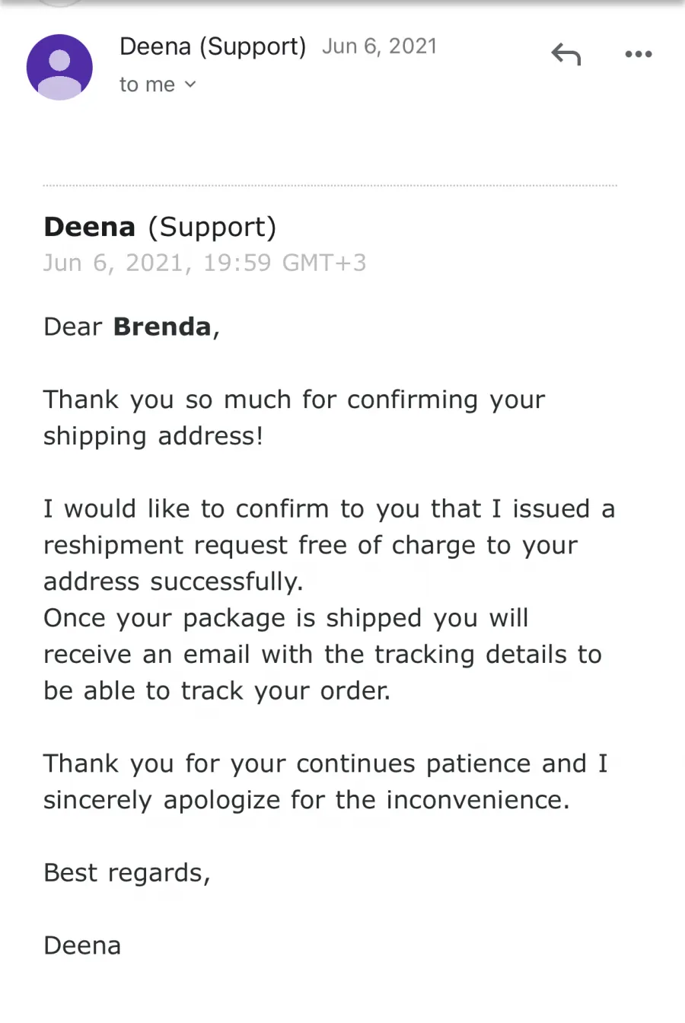685x1023 pixels.
Task: Click bold "Deena" heading in message body
Action: click(89, 227)
